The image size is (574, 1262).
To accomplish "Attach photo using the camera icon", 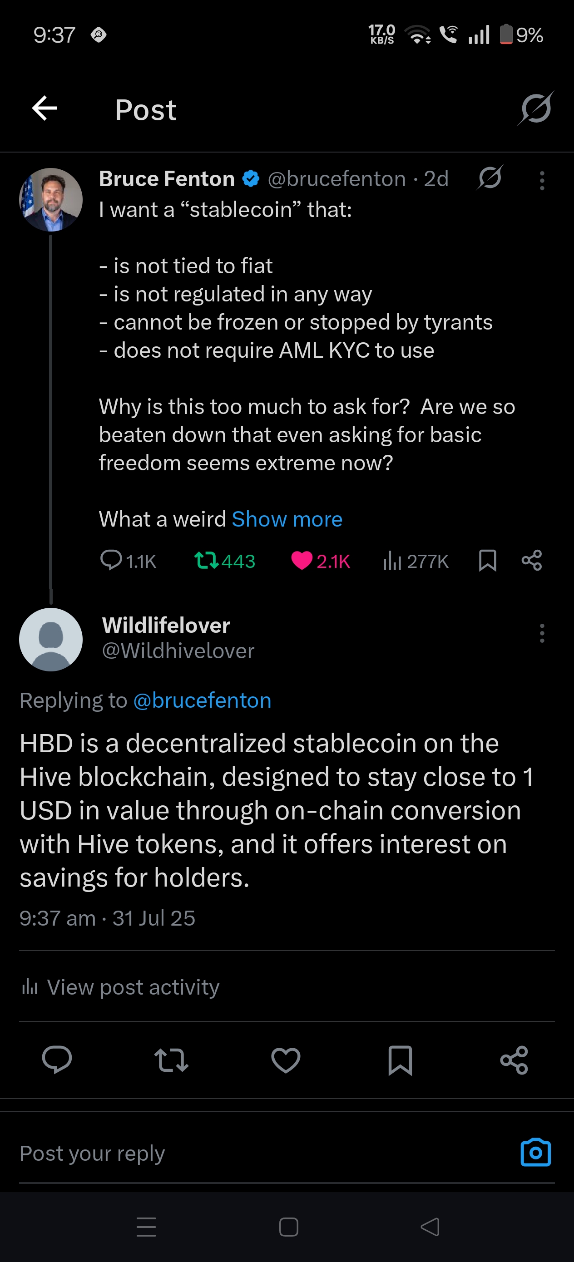I will coord(536,1152).
